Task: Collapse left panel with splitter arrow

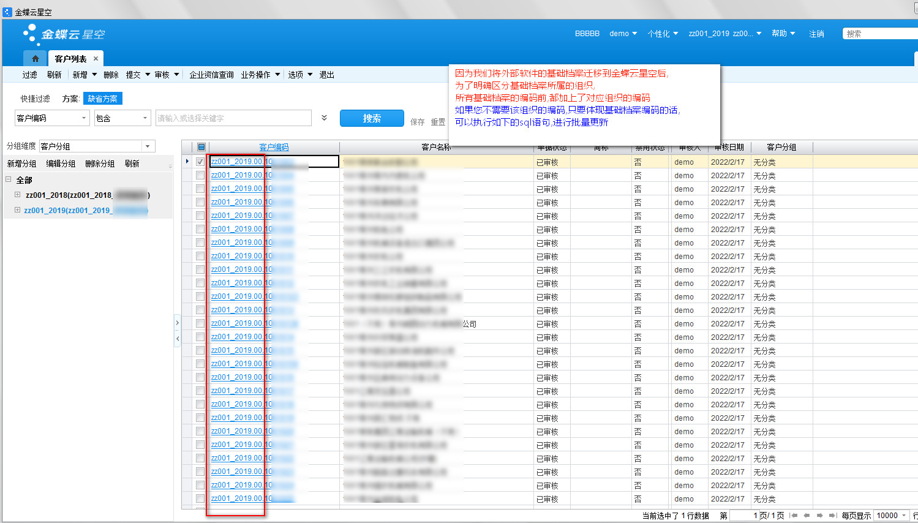Action: click(178, 338)
